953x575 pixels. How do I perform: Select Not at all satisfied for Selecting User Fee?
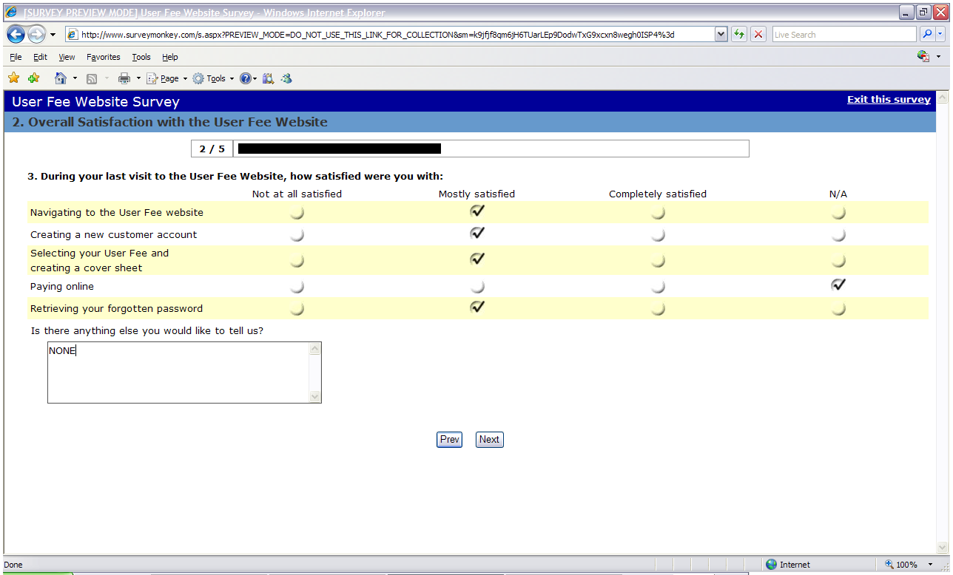tap(297, 261)
